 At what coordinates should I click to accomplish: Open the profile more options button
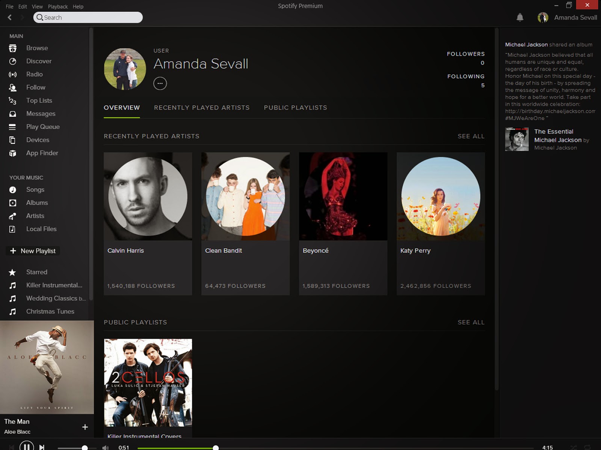160,83
